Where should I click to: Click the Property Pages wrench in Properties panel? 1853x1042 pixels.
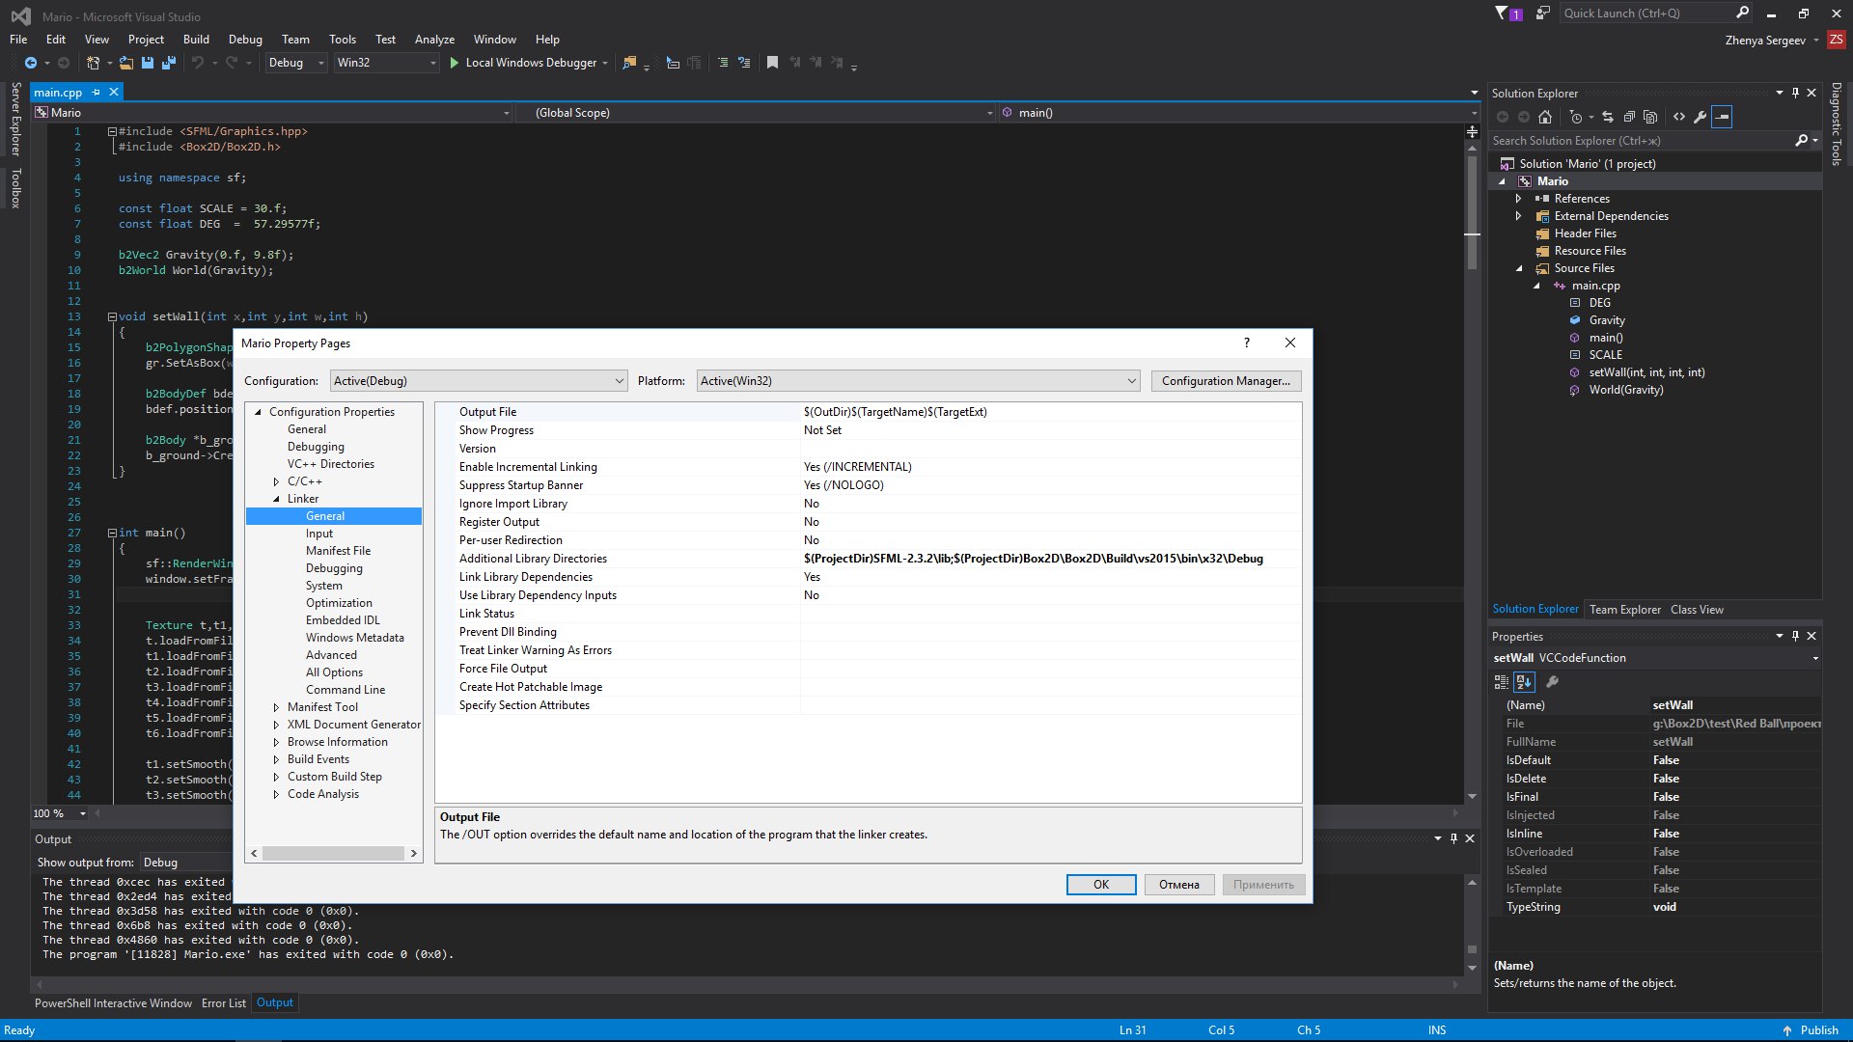pos(1552,682)
